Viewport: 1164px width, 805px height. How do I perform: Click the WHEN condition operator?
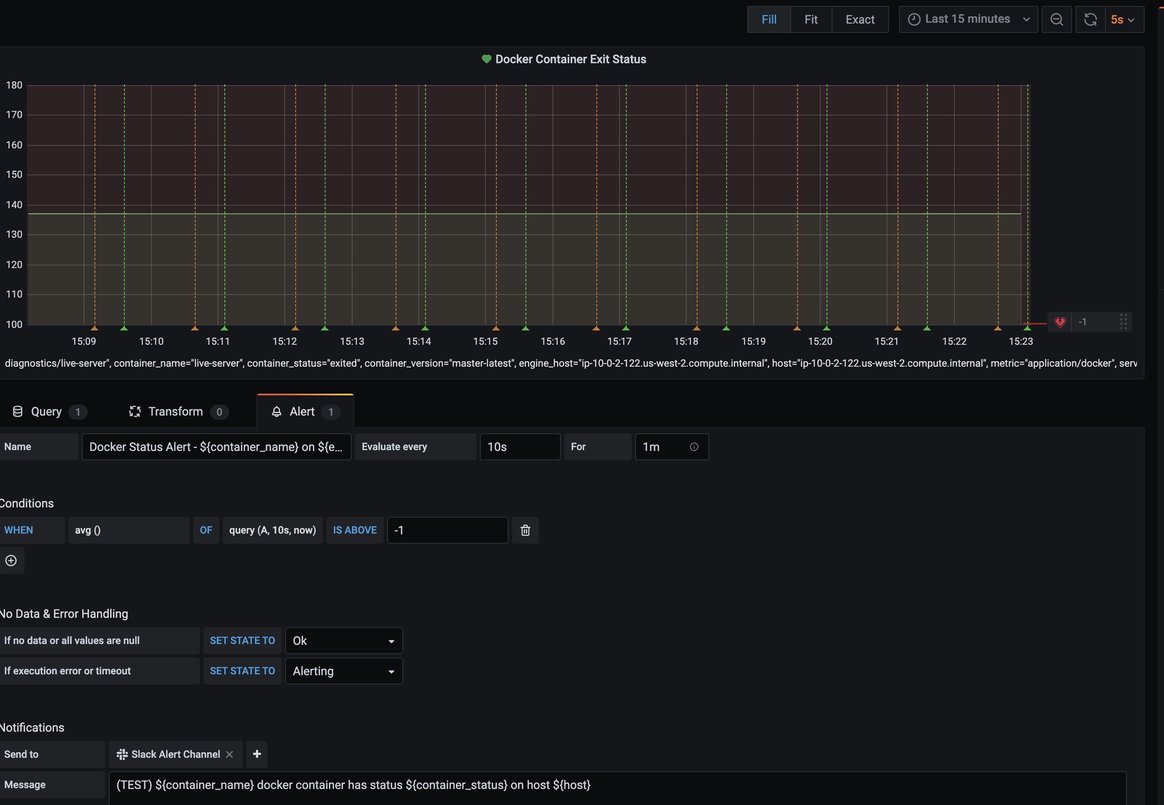32,530
